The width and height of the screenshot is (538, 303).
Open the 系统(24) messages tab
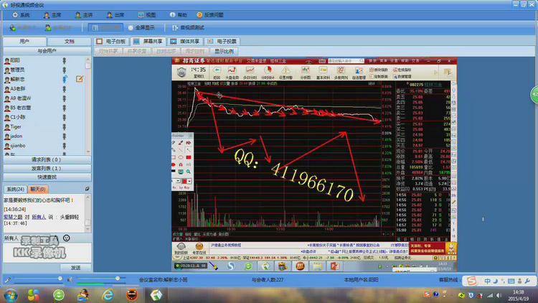tap(14, 189)
